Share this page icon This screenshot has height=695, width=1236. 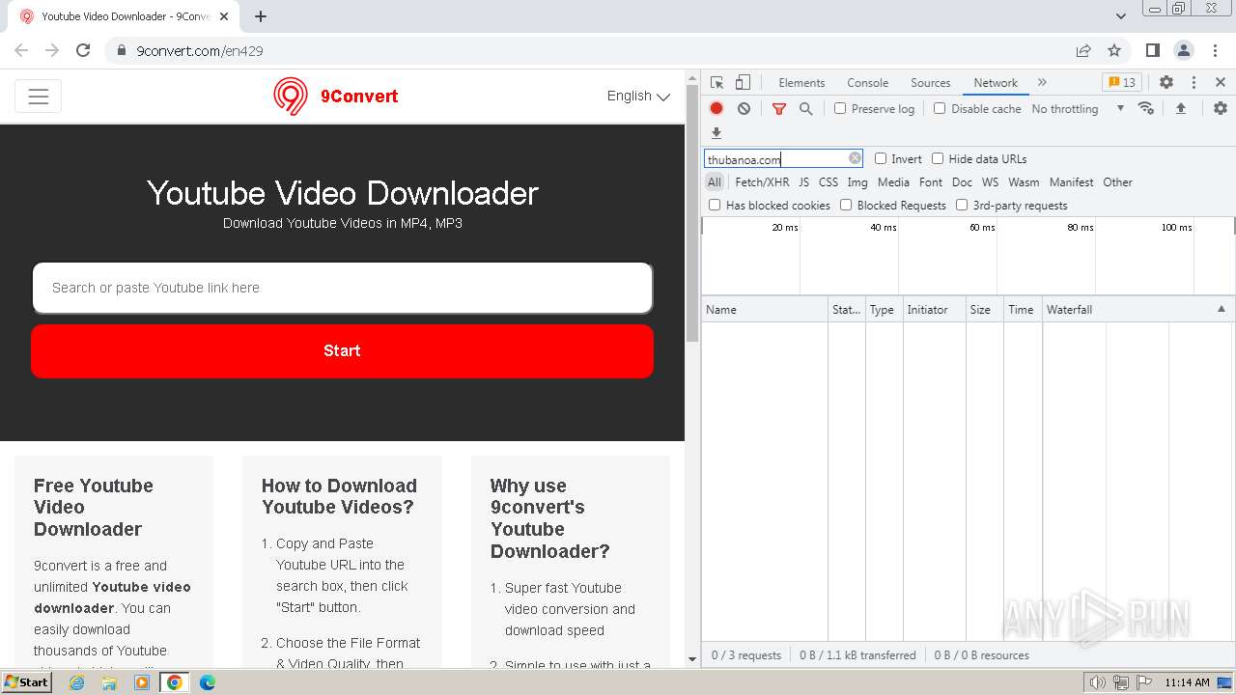(x=1083, y=50)
